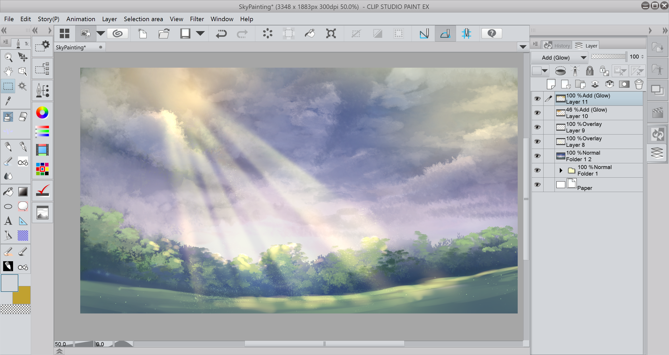Hide Layer 10 with its eye icon
669x355 pixels.
pyautogui.click(x=537, y=113)
